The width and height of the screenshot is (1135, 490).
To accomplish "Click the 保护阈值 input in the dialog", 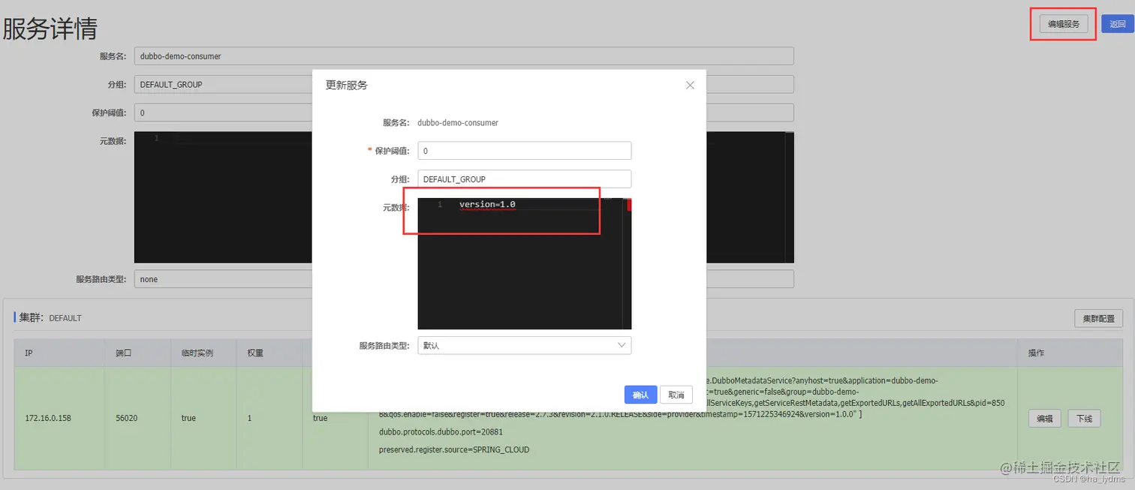I will pyautogui.click(x=524, y=151).
